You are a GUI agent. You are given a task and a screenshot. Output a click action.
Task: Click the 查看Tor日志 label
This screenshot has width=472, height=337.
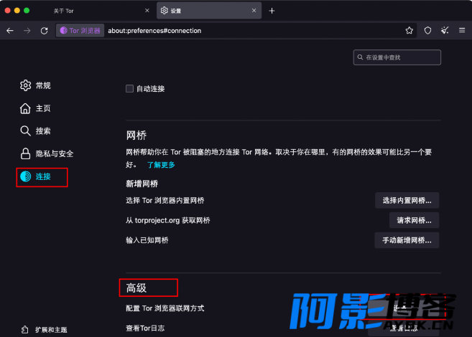tap(145, 328)
